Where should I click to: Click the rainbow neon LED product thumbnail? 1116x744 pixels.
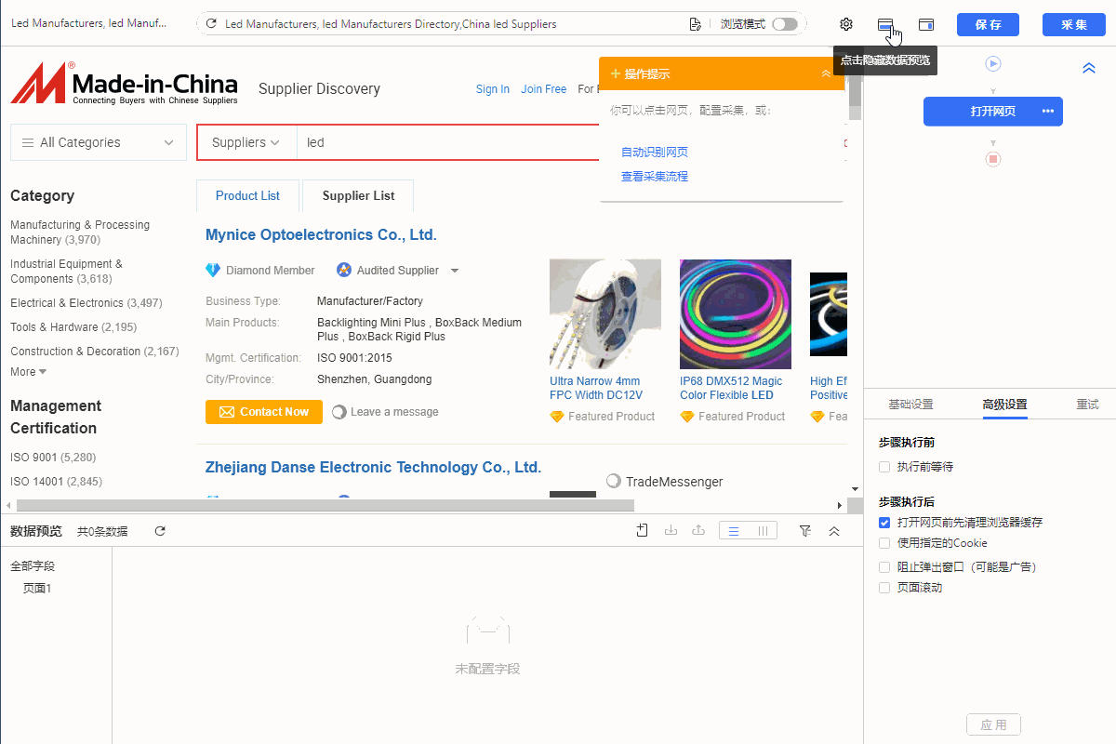point(736,314)
